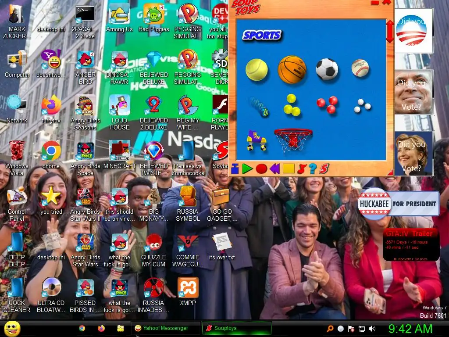The image size is (449, 337).
Task: Click the red S logo in Soup Toys toolbar
Action: click(x=324, y=169)
